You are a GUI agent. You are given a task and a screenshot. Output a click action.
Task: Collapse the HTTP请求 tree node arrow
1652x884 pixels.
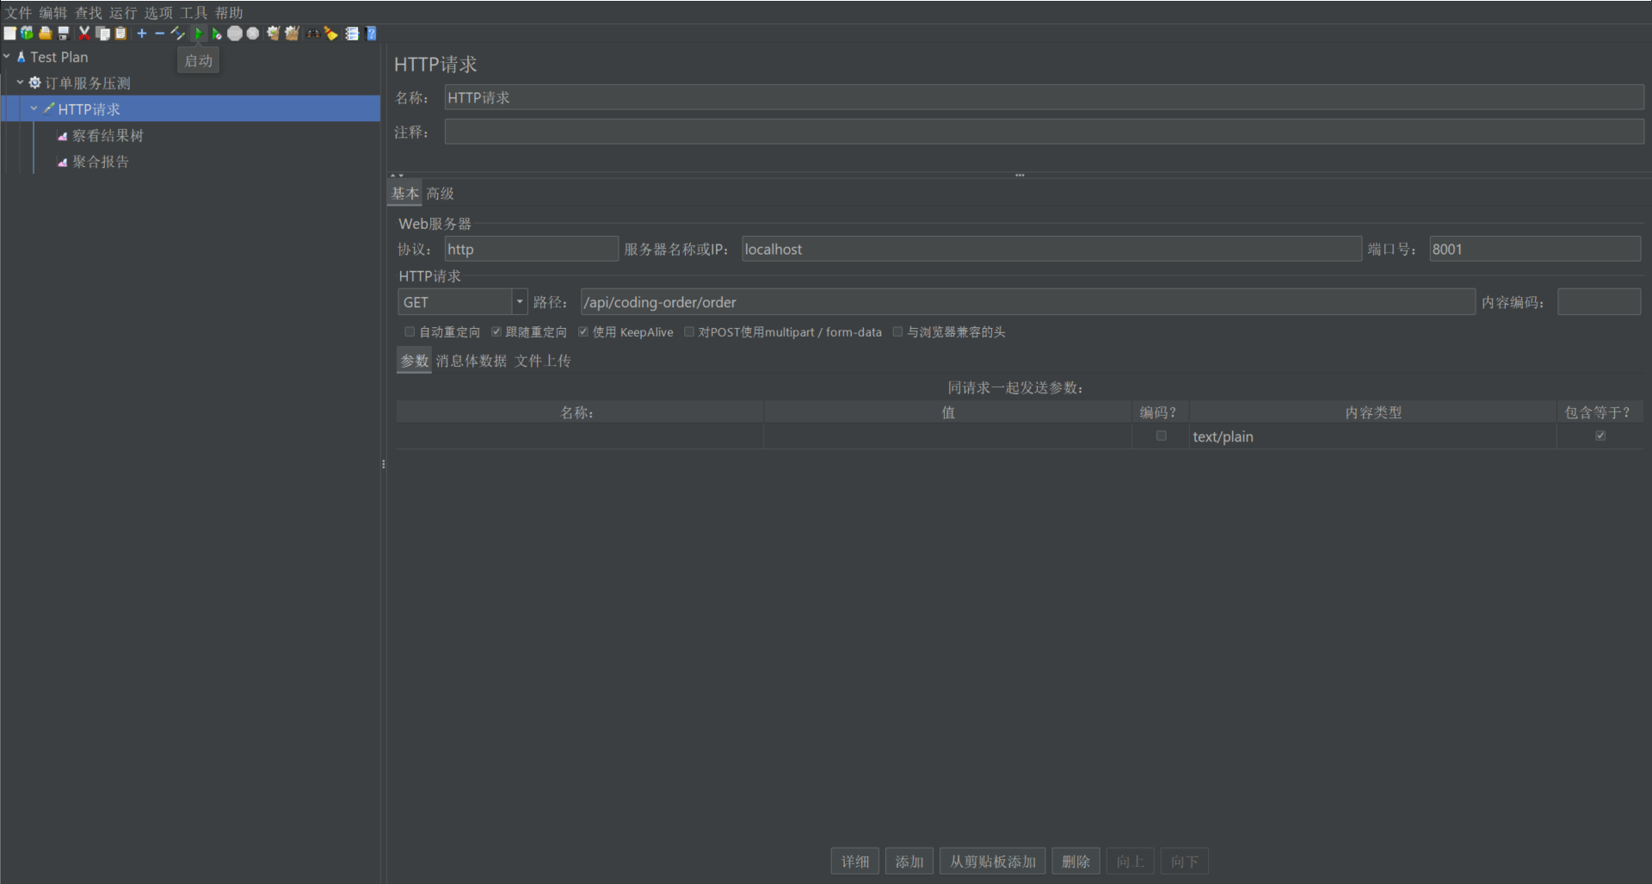pyautogui.click(x=34, y=109)
